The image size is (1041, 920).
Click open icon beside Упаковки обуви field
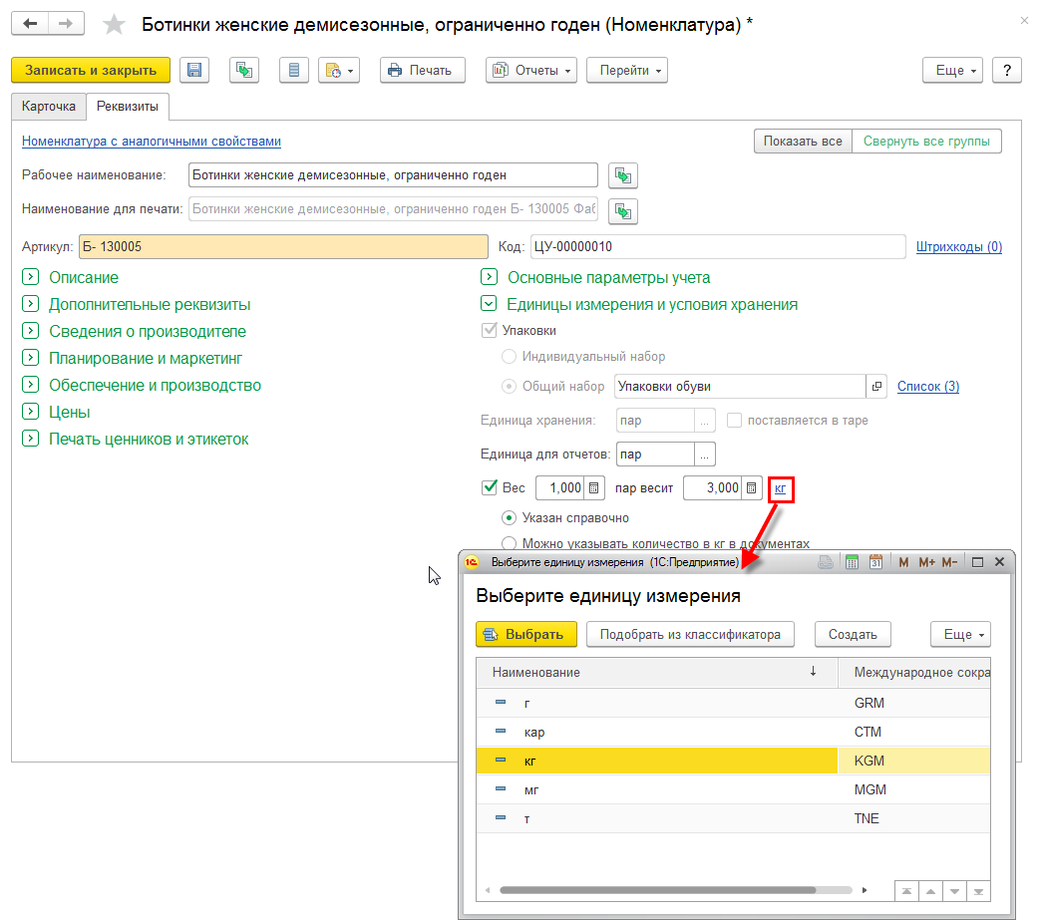pos(876,386)
